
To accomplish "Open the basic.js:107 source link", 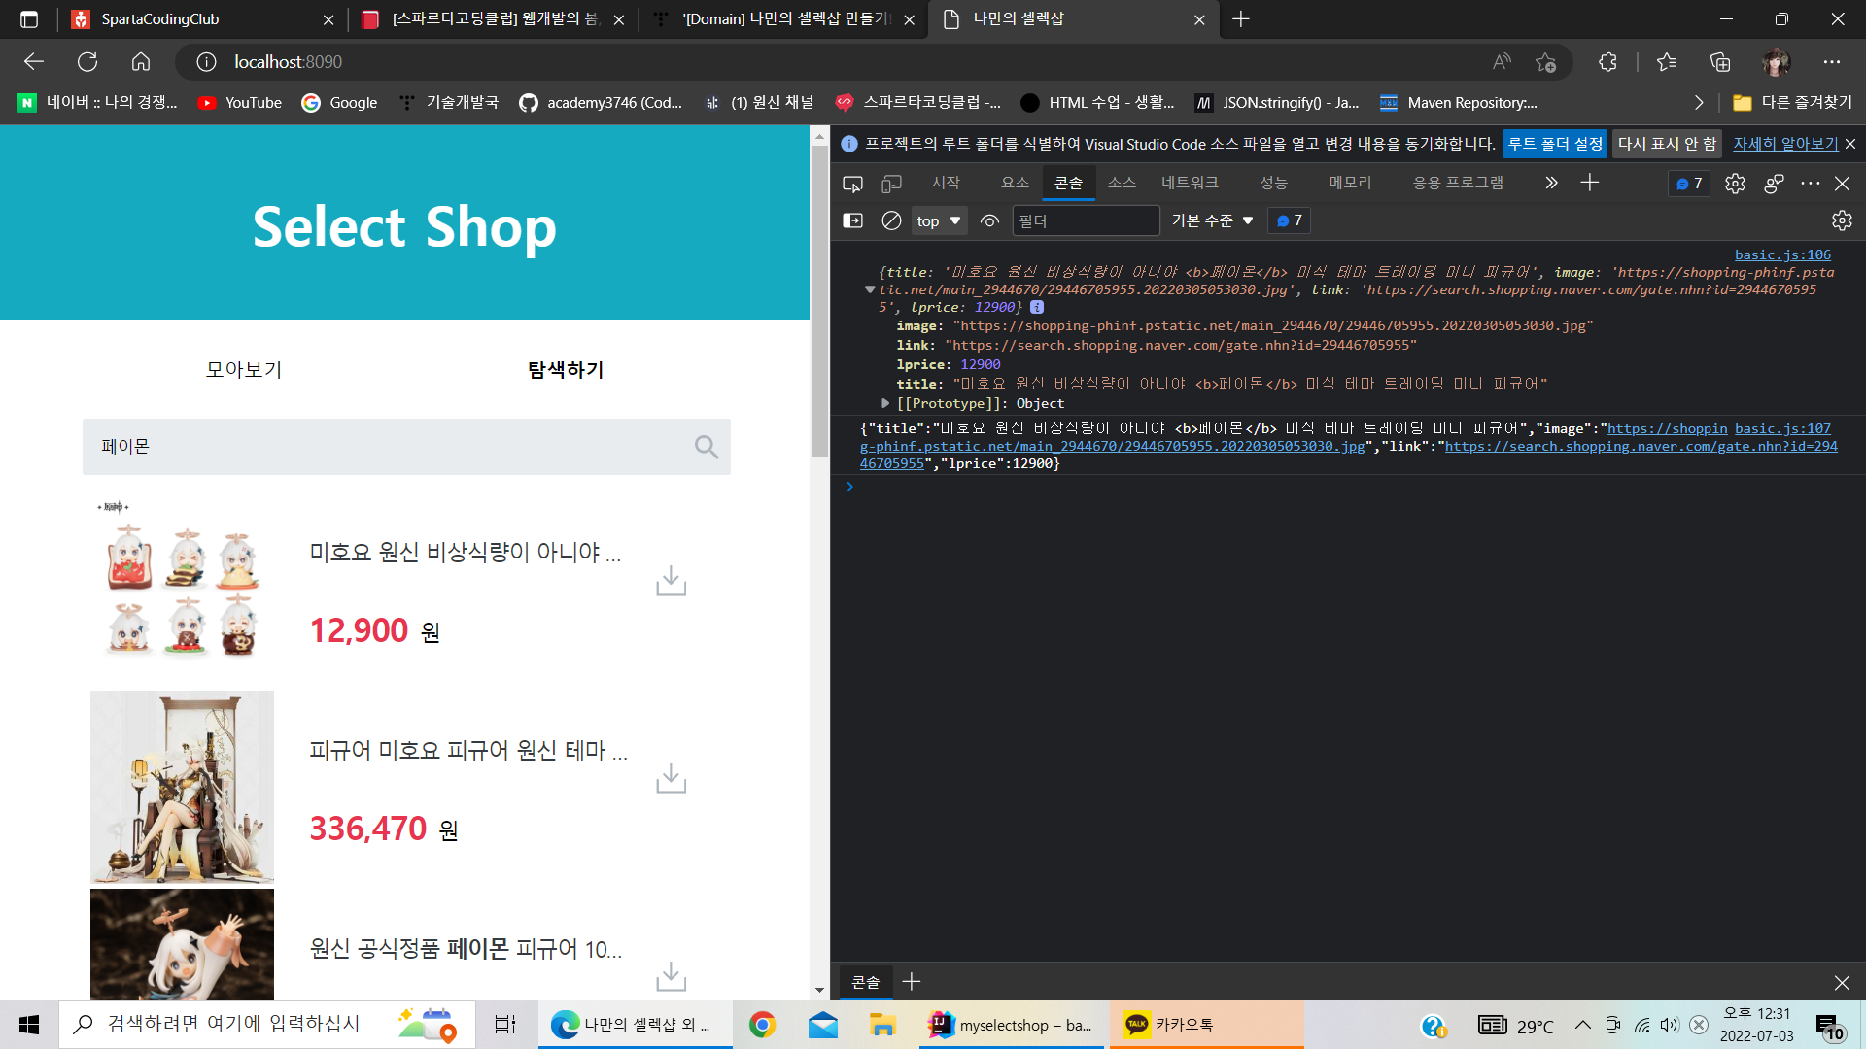I will click(1782, 428).
